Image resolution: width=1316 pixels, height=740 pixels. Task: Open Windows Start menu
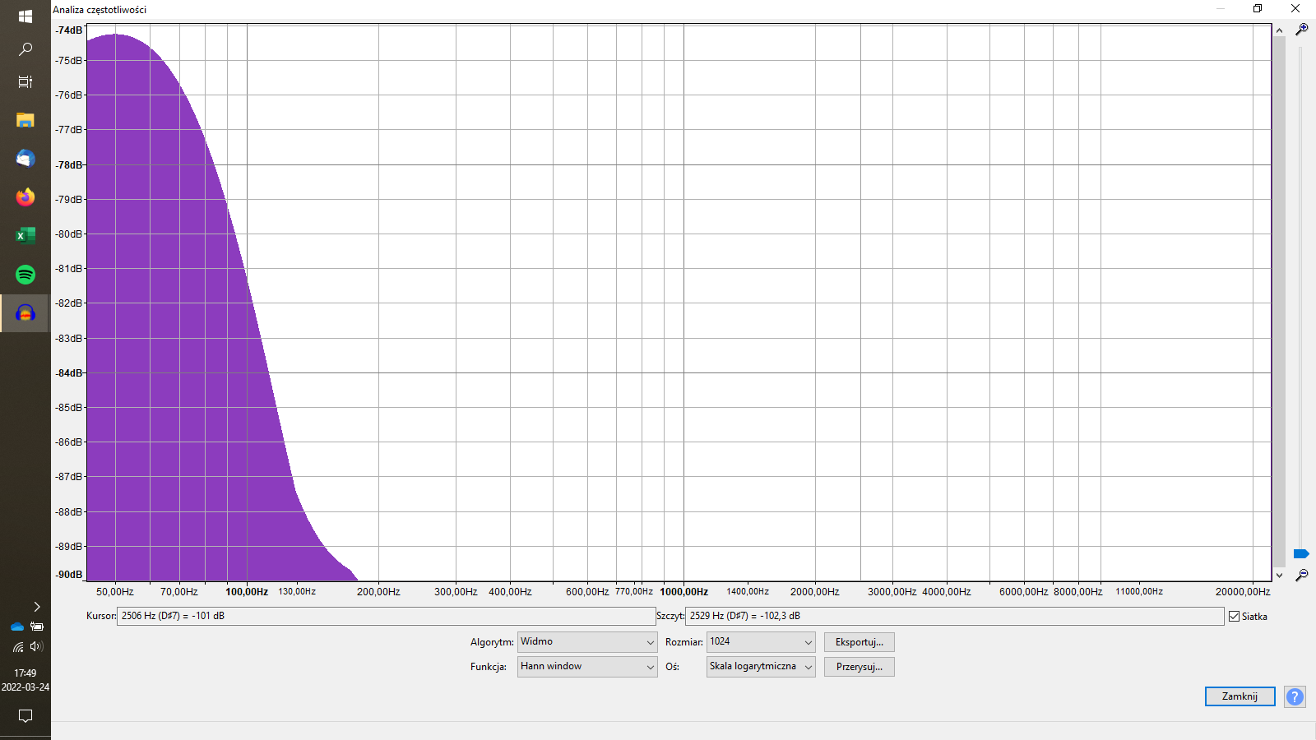[x=25, y=16]
